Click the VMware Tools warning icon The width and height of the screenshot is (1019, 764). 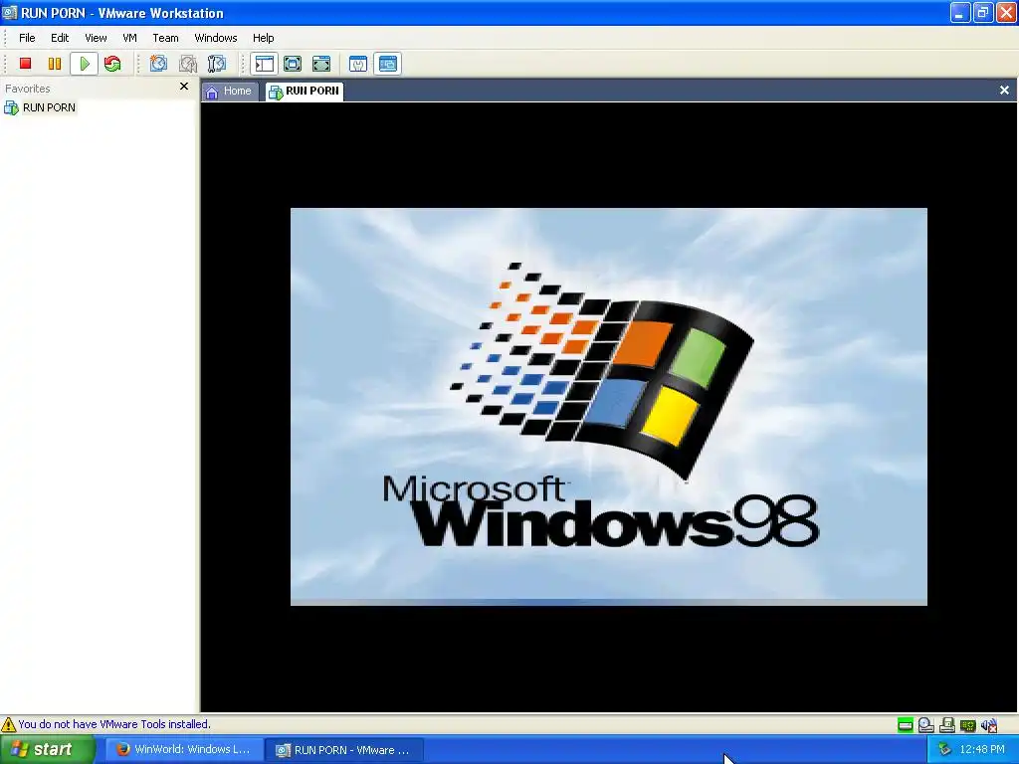click(8, 724)
